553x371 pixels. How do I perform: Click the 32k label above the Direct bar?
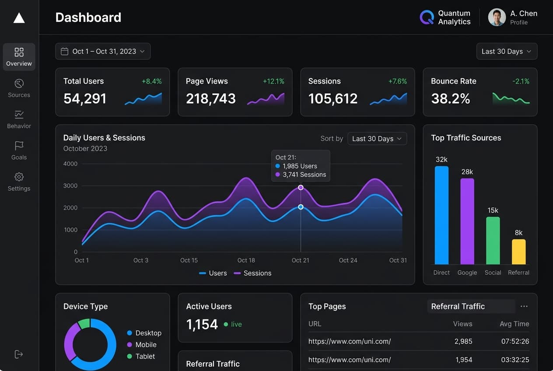[x=441, y=159]
